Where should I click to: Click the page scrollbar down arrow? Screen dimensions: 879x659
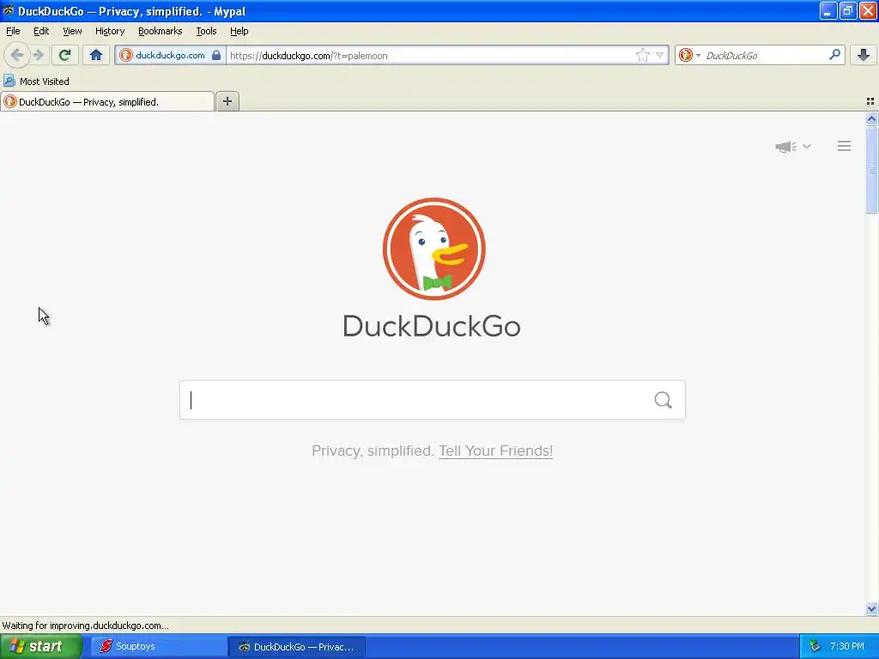871,608
